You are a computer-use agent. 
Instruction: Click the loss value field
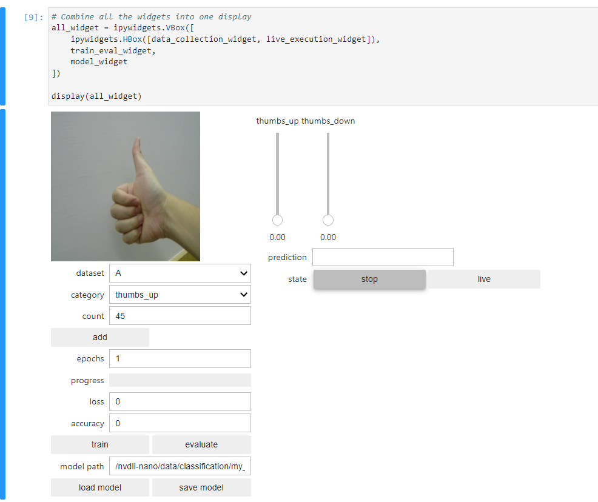pyautogui.click(x=180, y=401)
